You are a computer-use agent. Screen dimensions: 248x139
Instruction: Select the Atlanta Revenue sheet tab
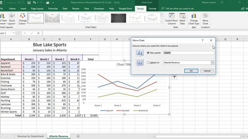point(59,136)
